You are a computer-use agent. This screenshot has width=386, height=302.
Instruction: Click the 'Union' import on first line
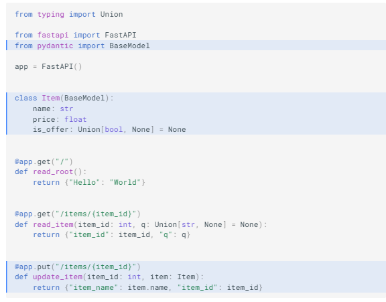tap(111, 14)
